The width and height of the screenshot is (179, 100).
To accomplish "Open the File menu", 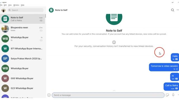I will (1, 5).
